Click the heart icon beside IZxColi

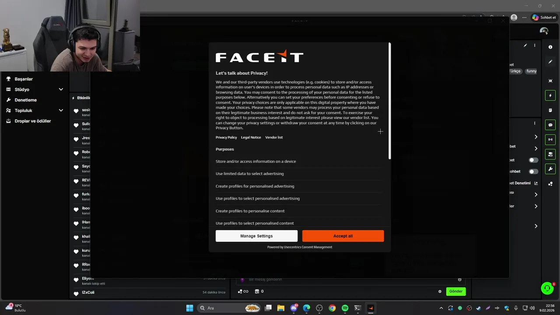pyautogui.click(x=76, y=294)
